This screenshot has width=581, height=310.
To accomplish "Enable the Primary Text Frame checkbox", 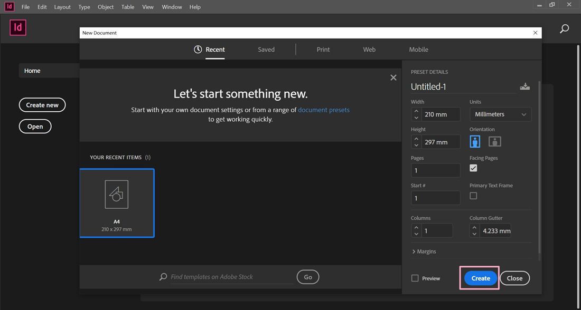I will [473, 195].
